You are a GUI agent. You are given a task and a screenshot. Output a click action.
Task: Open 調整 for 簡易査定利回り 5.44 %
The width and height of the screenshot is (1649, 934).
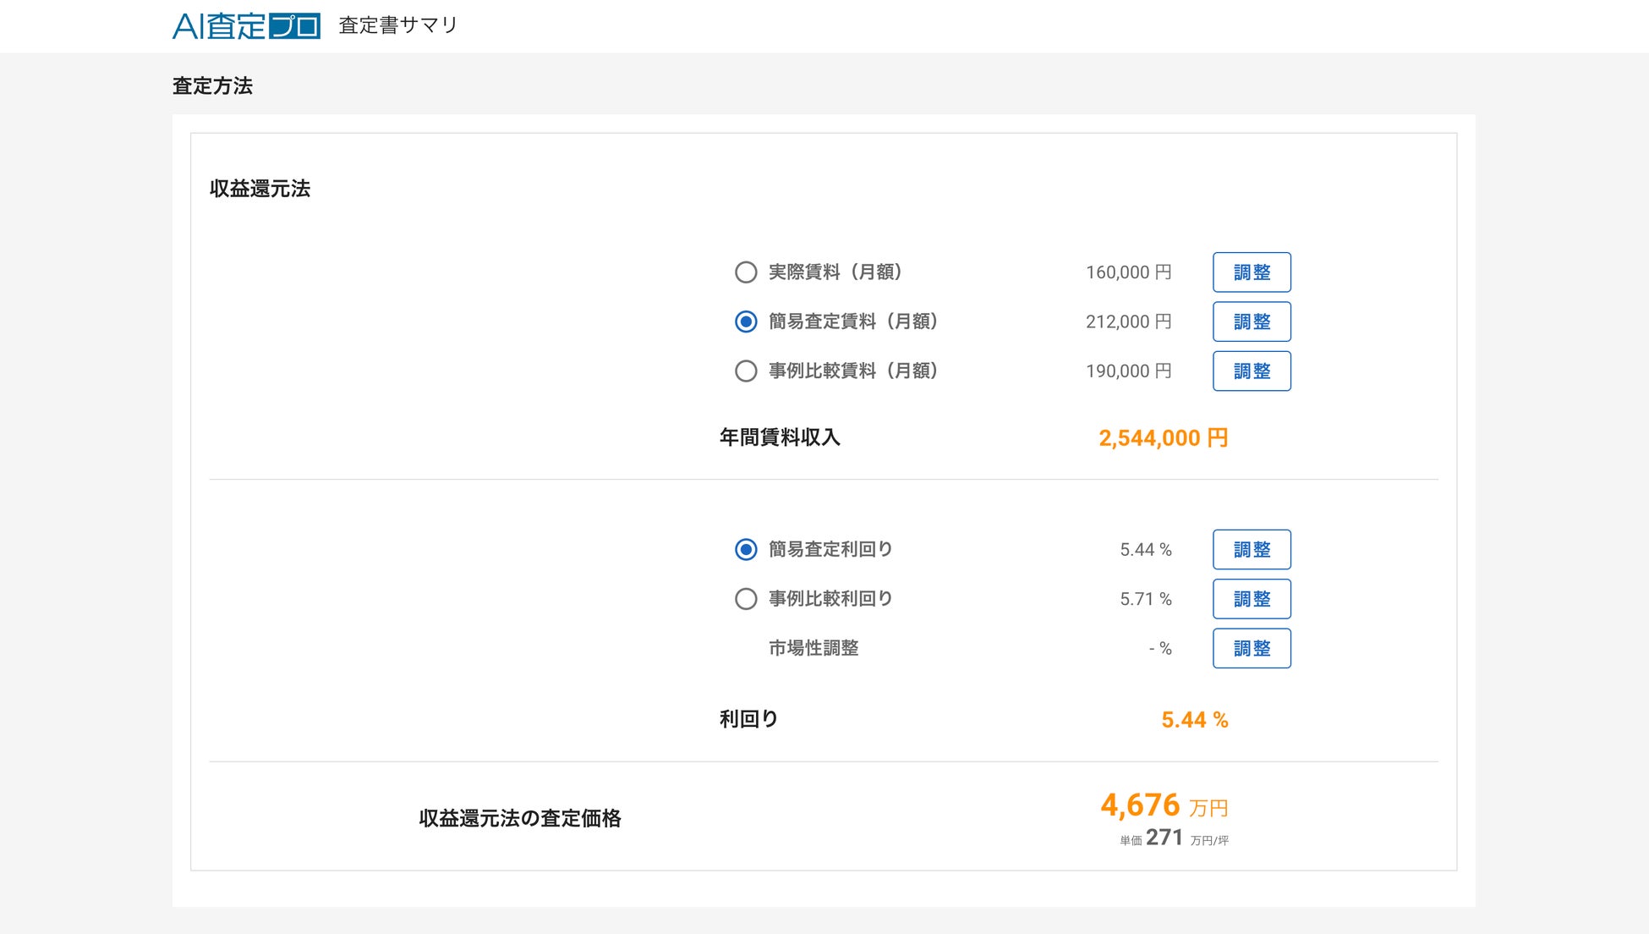[1252, 550]
